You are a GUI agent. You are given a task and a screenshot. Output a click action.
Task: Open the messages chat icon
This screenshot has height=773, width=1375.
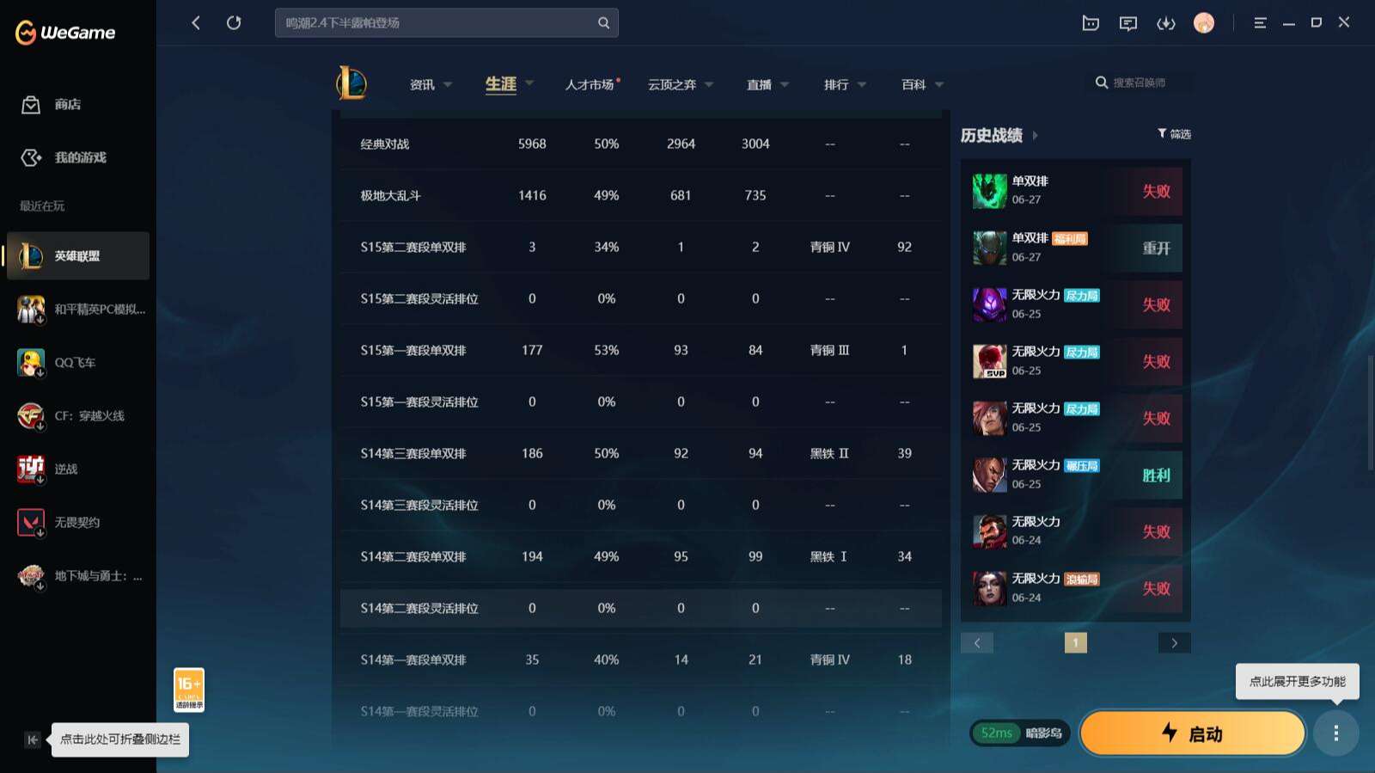point(1128,23)
